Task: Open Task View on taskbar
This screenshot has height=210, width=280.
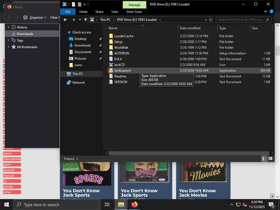Action: tap(107, 205)
